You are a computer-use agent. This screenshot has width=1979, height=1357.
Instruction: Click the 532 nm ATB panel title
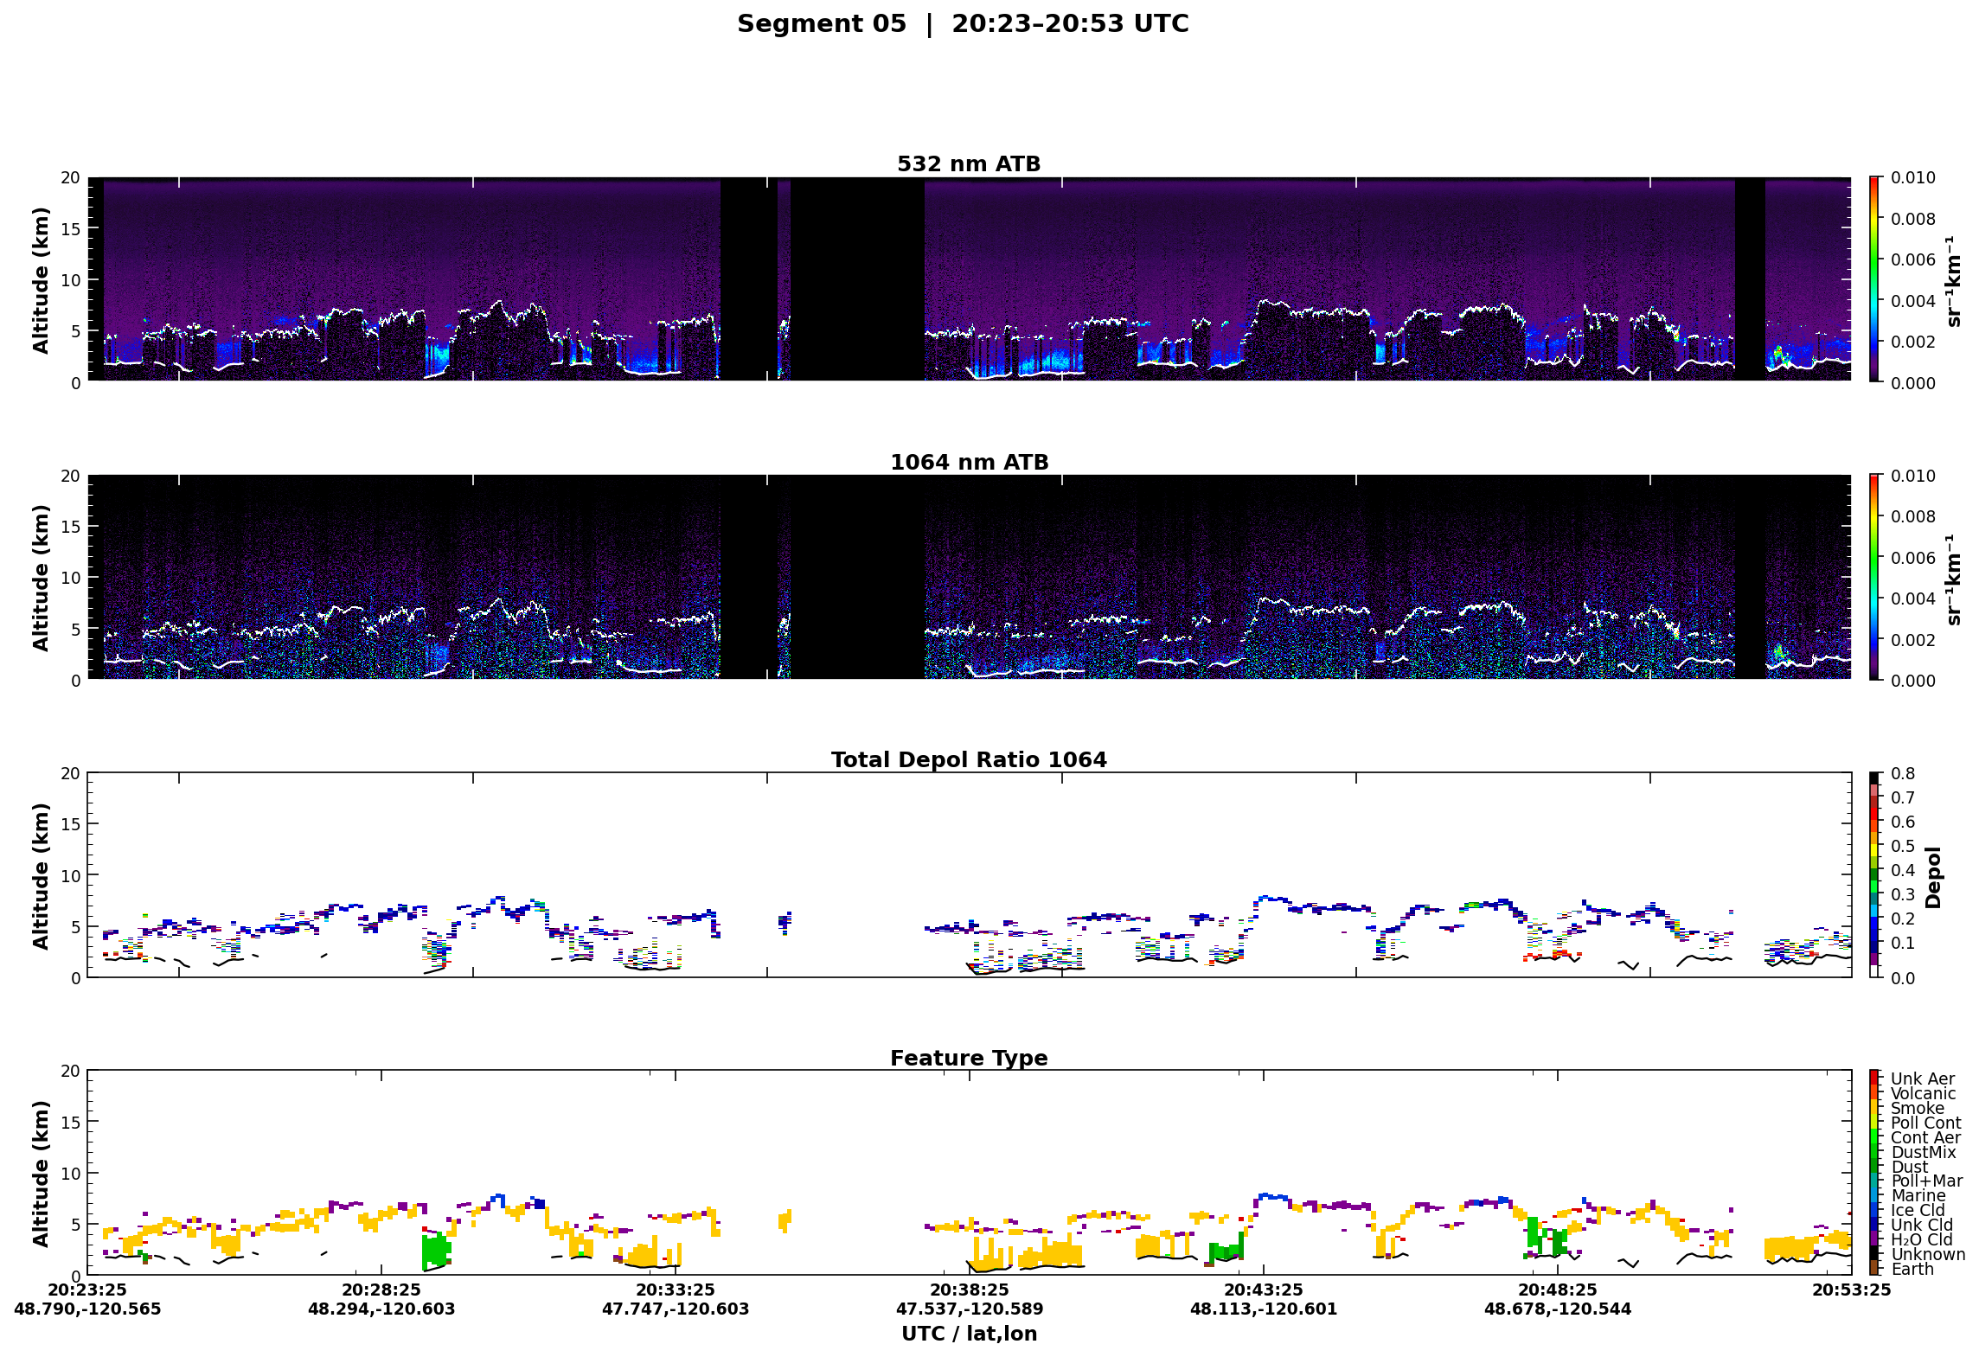coord(969,163)
